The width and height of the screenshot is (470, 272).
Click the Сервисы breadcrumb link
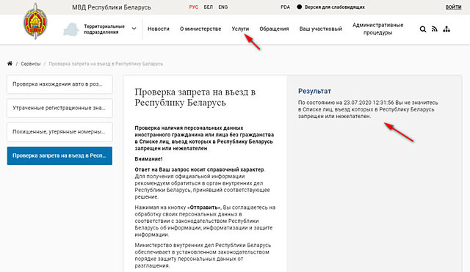[x=31, y=64]
